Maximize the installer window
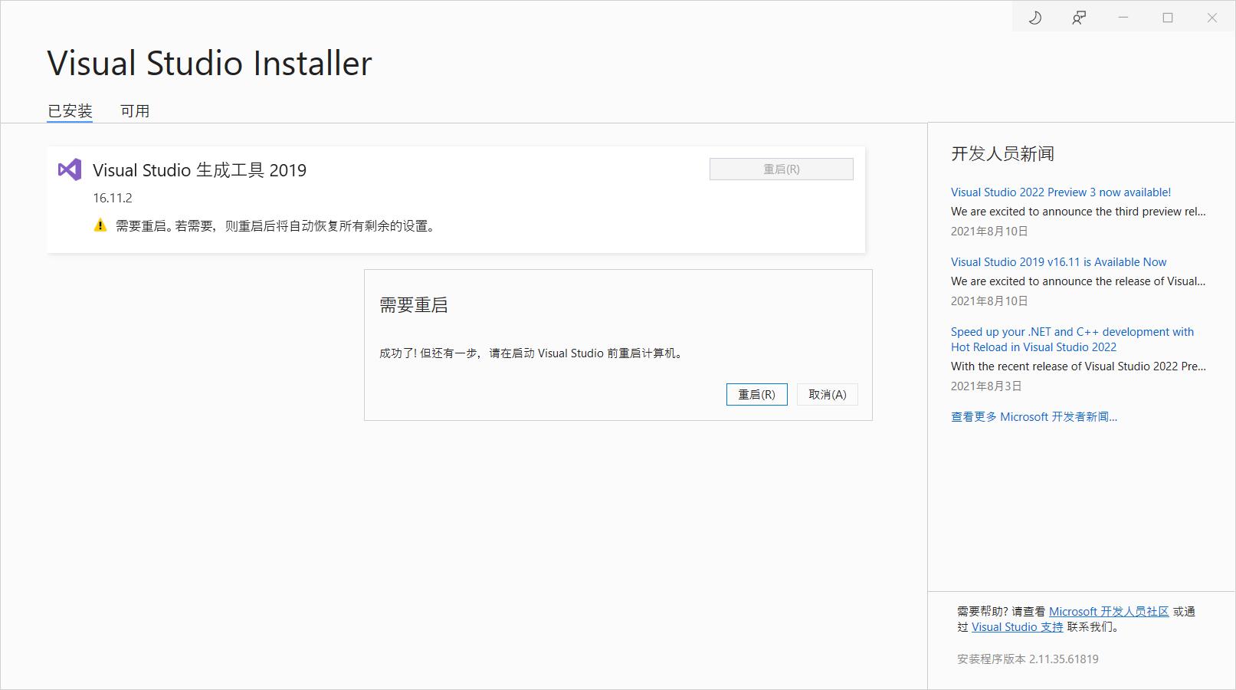The width and height of the screenshot is (1236, 690). [1168, 18]
